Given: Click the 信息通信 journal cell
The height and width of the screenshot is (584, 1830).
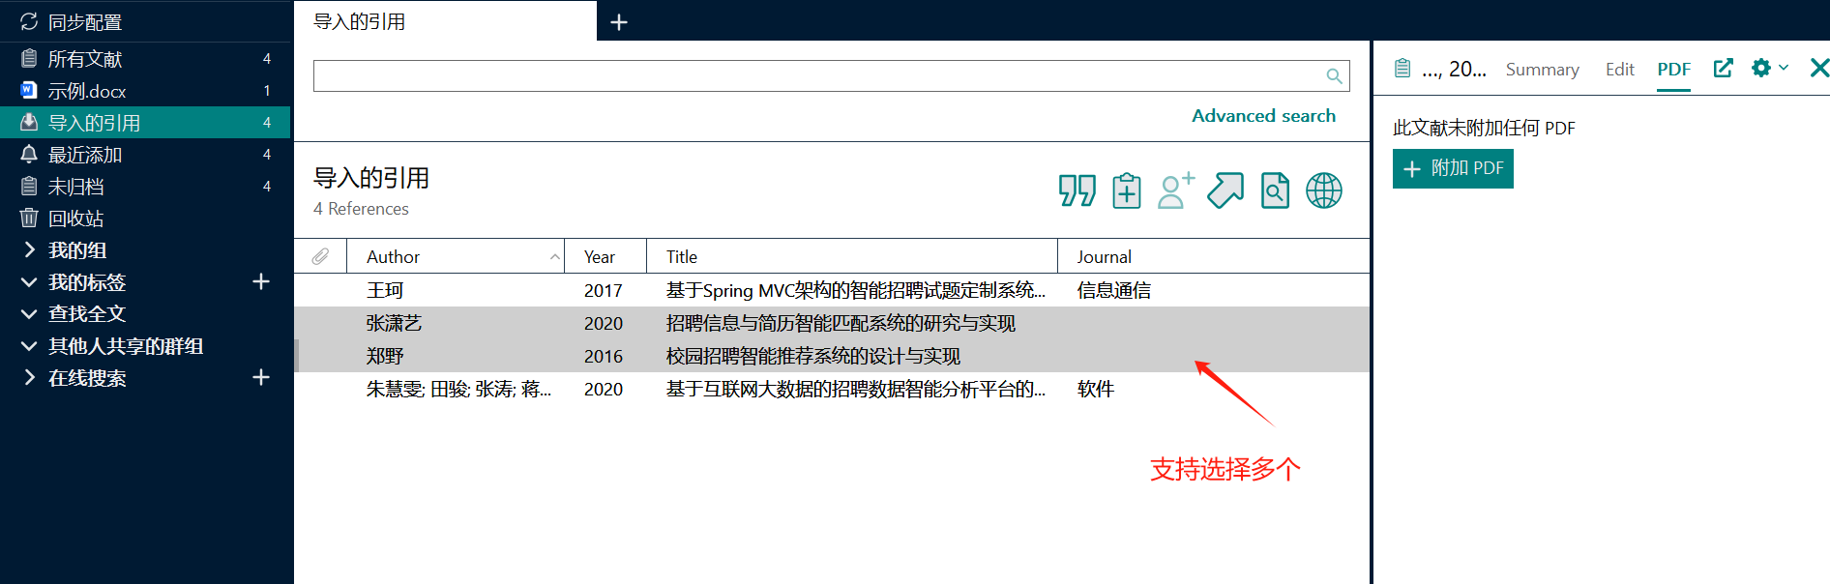Looking at the screenshot, I should point(1114,290).
